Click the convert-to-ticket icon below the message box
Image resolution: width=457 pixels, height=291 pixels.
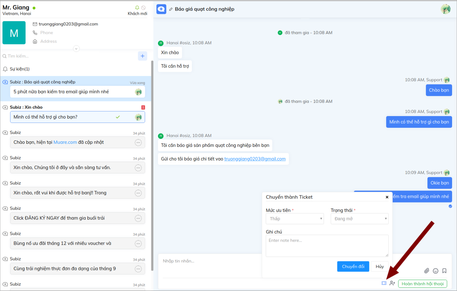[384, 283]
